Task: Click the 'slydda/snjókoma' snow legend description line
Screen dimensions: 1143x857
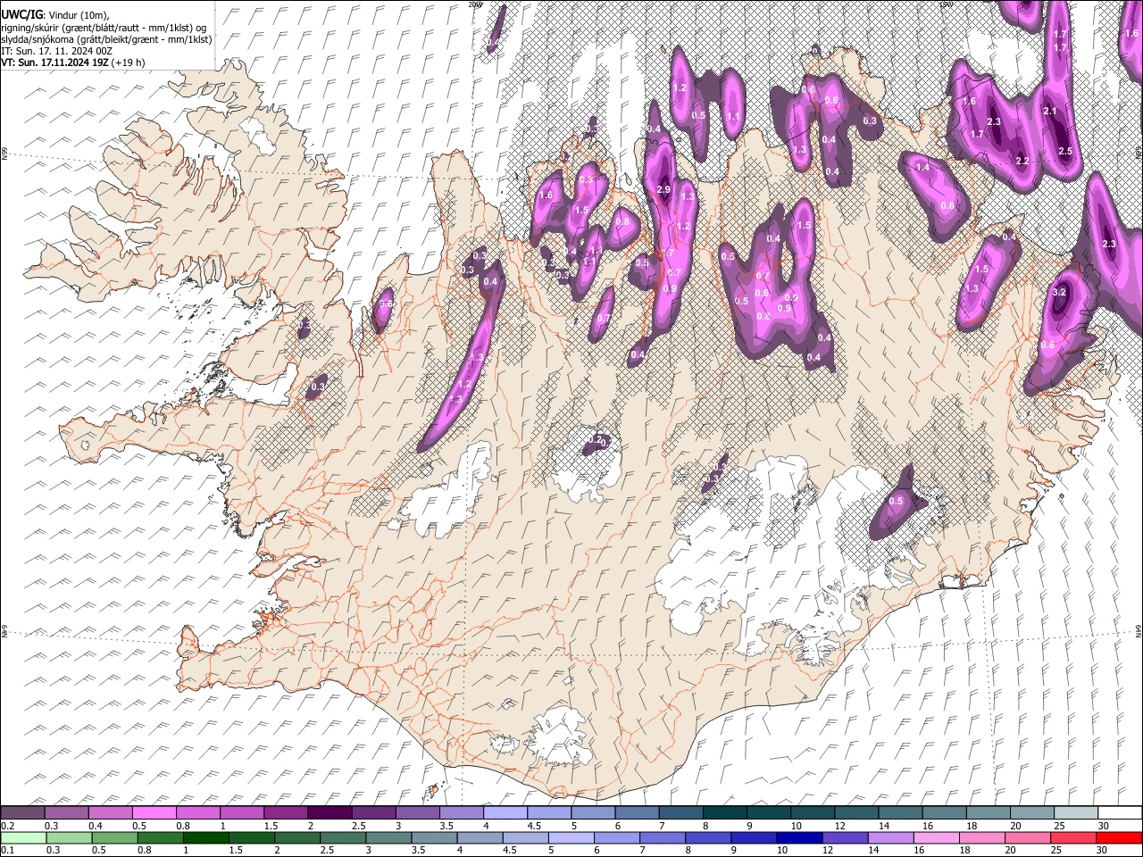Action: [x=106, y=39]
